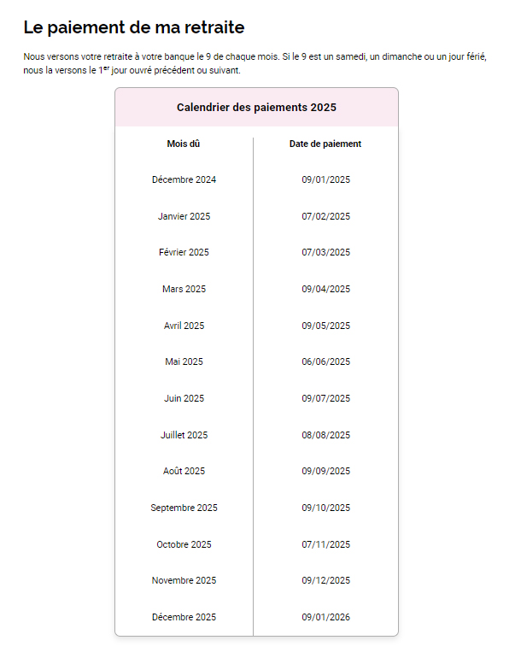Click the payment date 06/06/2025

(325, 361)
